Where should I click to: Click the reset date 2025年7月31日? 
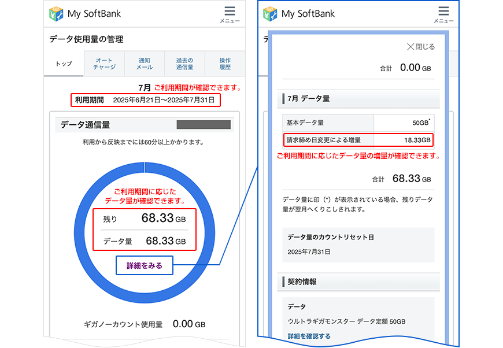(309, 252)
